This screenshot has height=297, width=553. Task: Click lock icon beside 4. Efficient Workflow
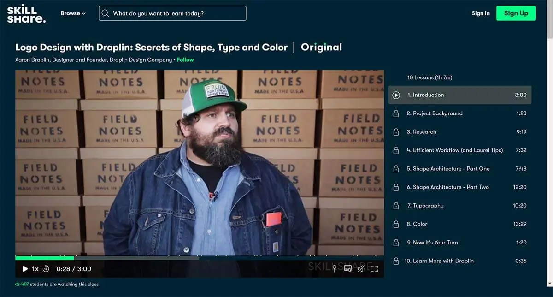click(x=396, y=150)
